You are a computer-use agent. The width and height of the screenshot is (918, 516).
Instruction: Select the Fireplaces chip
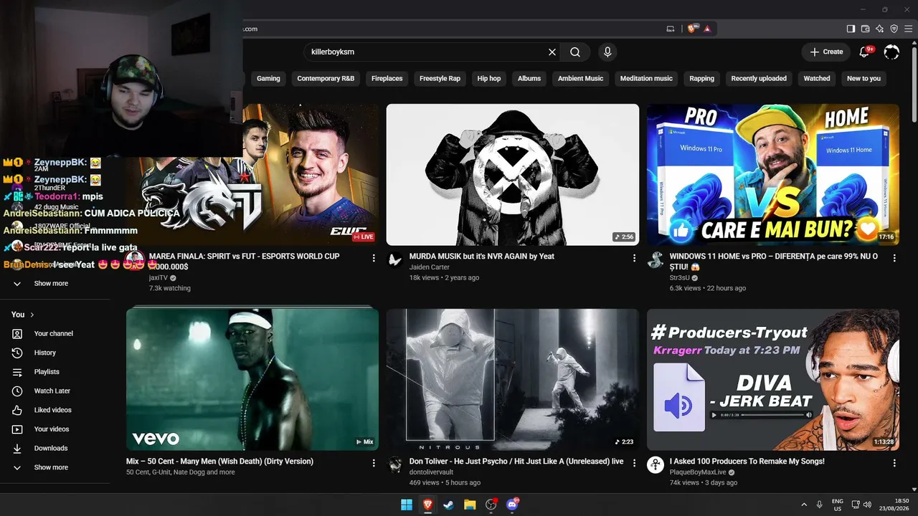[x=387, y=79]
